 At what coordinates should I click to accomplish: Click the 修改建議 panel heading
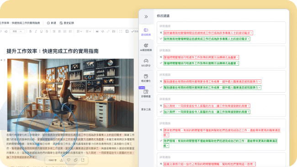163,16
